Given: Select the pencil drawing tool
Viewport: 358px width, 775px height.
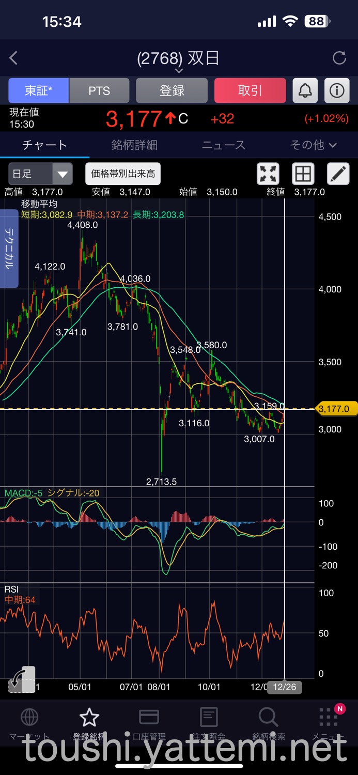Looking at the screenshot, I should (338, 174).
